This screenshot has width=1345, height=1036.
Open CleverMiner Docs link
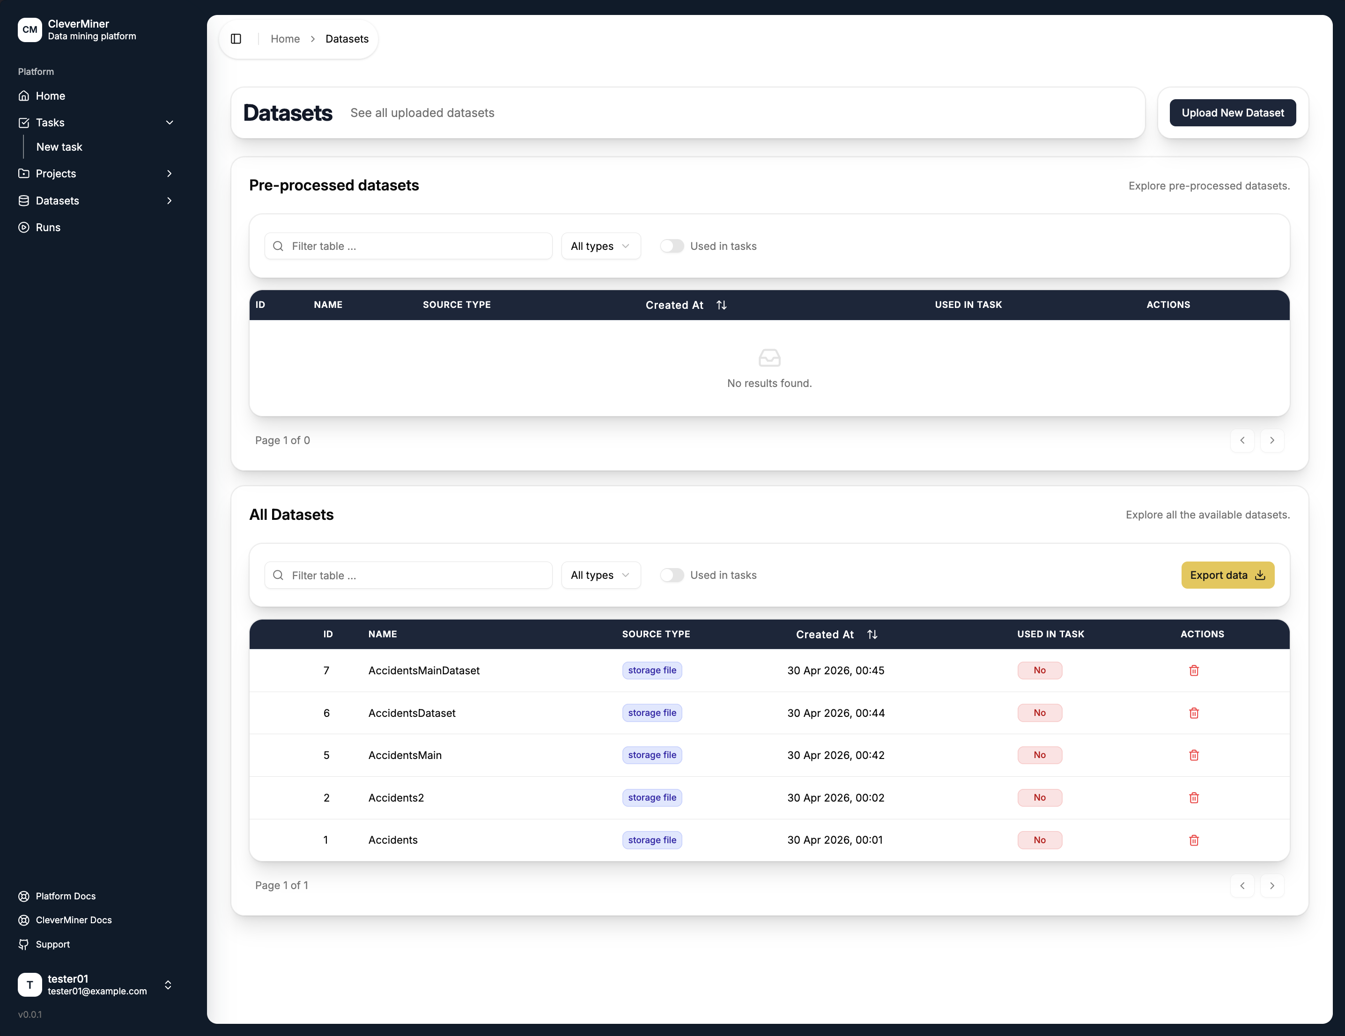pos(73,920)
